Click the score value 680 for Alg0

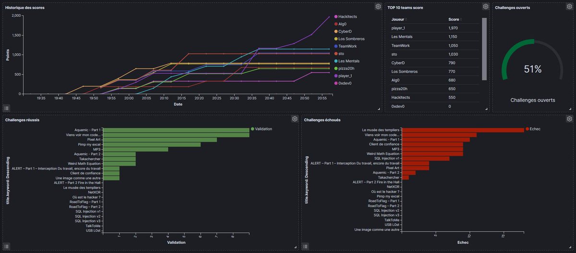point(452,80)
